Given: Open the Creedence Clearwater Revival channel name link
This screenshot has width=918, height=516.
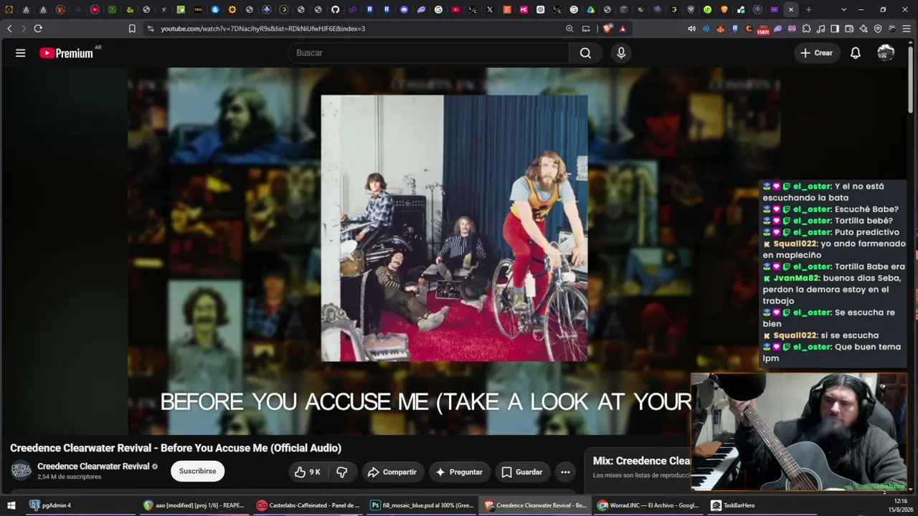Looking at the screenshot, I should (93, 467).
